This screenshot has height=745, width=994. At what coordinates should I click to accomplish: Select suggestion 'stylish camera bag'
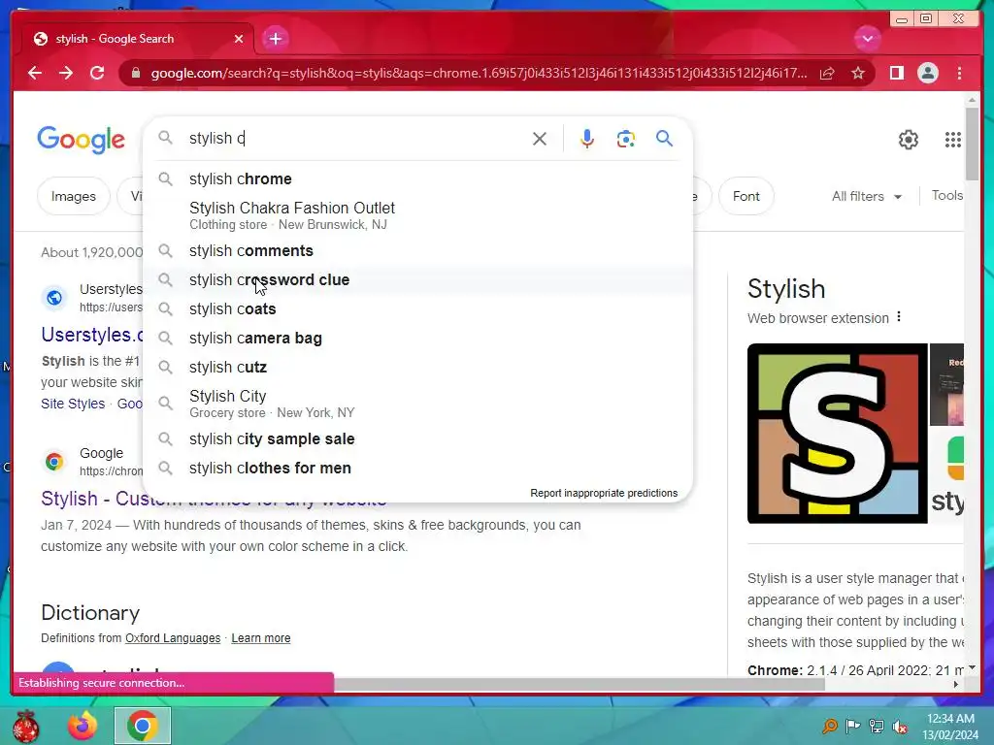click(x=417, y=339)
